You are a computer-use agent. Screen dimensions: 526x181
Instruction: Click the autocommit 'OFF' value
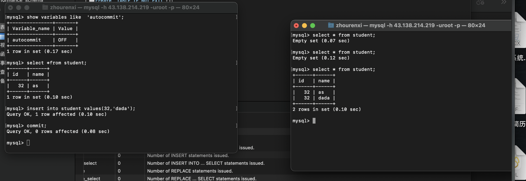(x=62, y=40)
